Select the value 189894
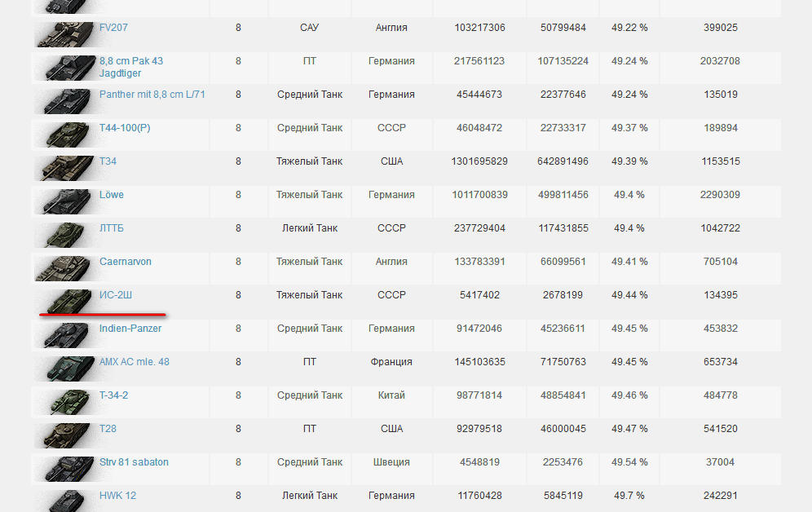 721,128
